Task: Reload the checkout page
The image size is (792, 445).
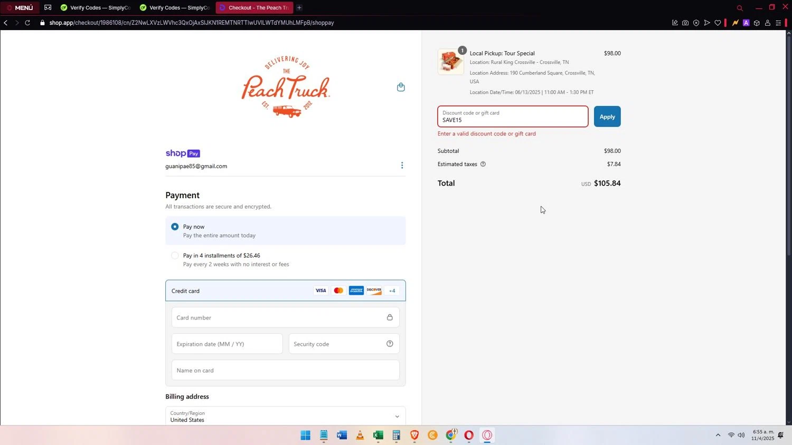Action: (28, 23)
